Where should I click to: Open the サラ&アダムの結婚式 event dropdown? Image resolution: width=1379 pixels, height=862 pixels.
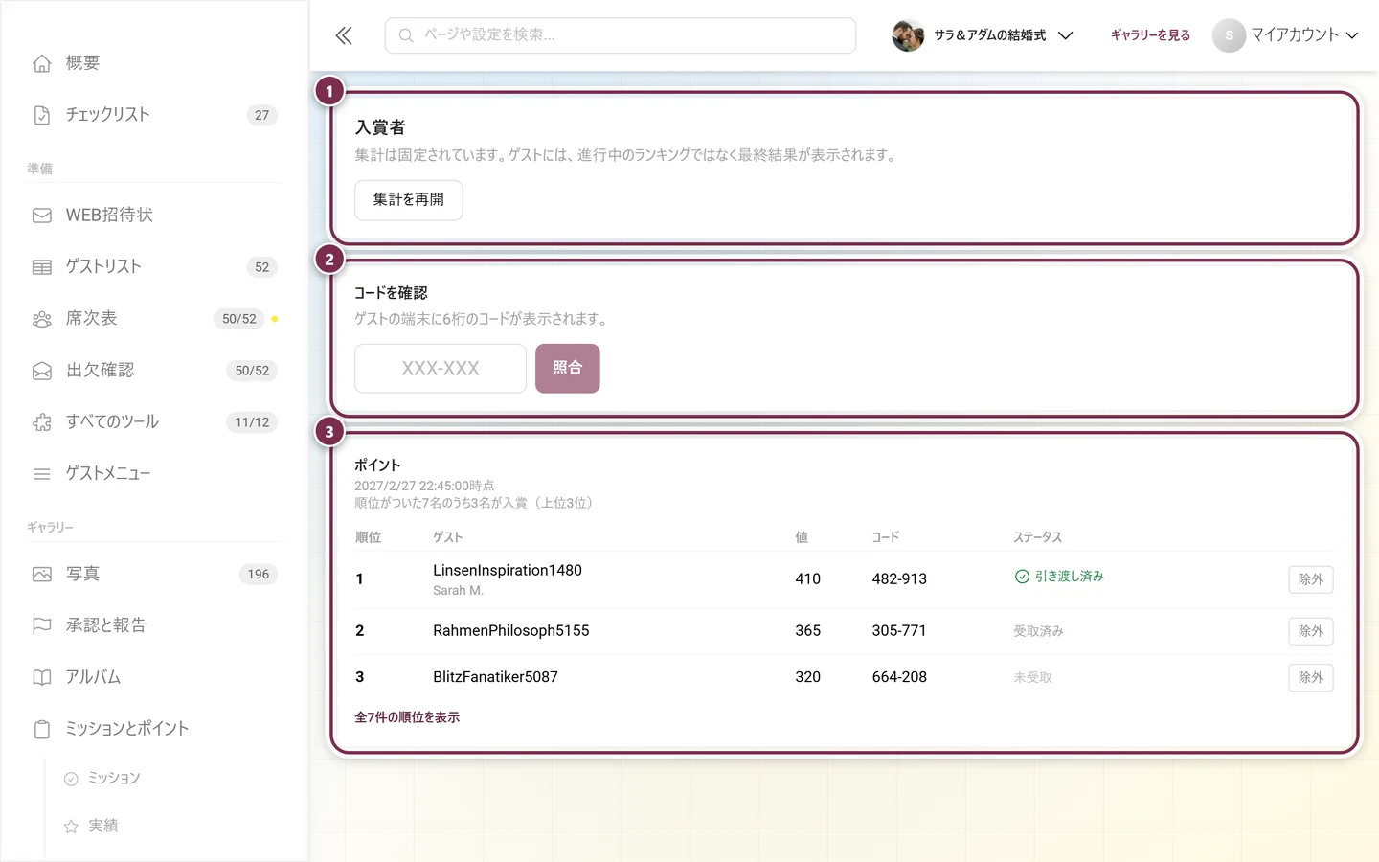(983, 35)
